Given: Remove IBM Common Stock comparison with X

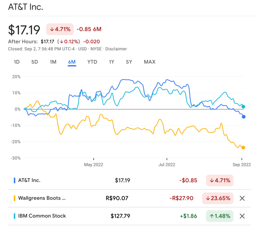Looking at the screenshot, I should click(242, 216).
